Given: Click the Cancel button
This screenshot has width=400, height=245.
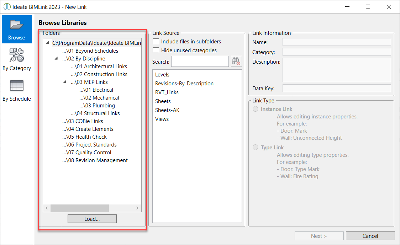Looking at the screenshot, I should point(370,236).
